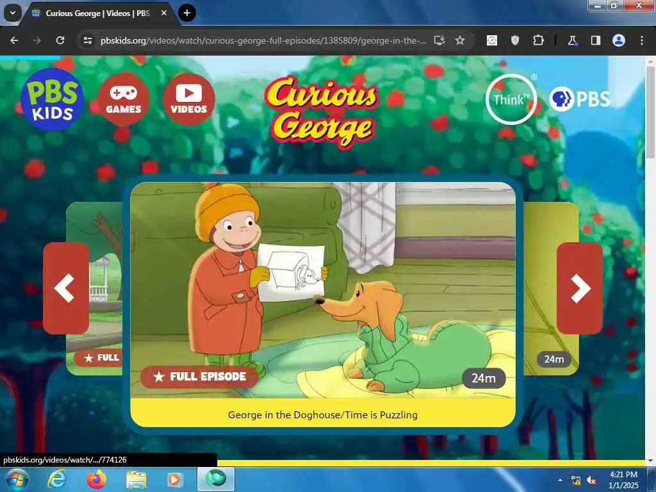Open the Chrome profile avatar
This screenshot has width=656, height=492.
[619, 40]
